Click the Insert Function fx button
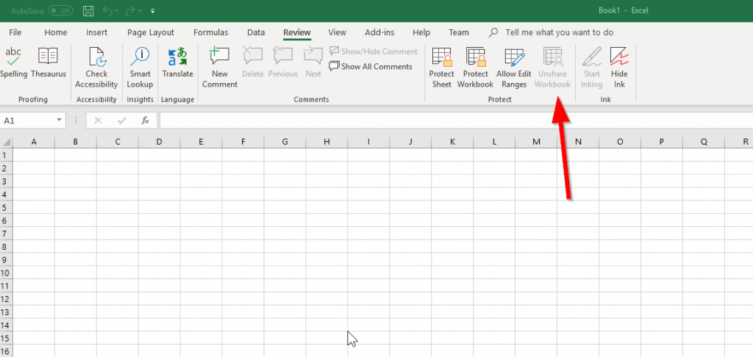Viewport: 753px width, 357px height. click(146, 120)
